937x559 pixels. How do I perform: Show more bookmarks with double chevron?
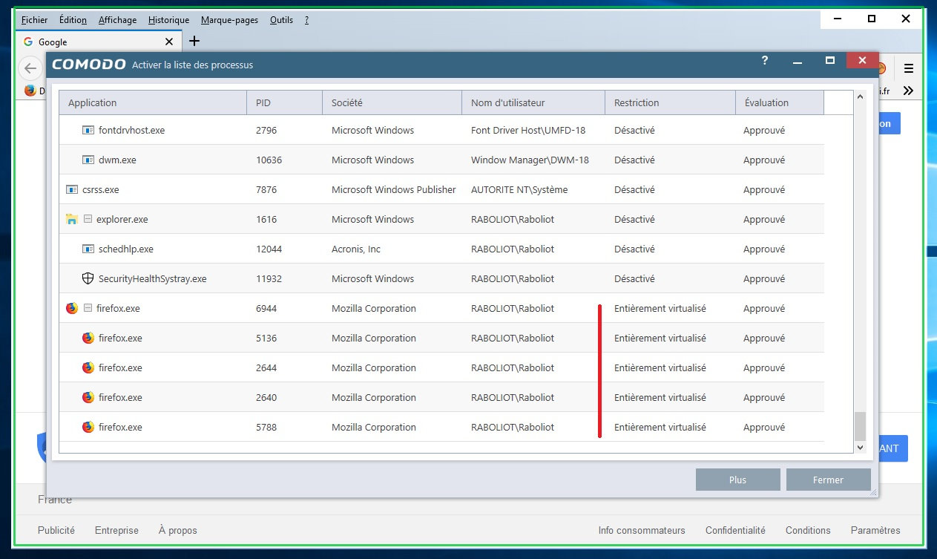click(x=909, y=91)
